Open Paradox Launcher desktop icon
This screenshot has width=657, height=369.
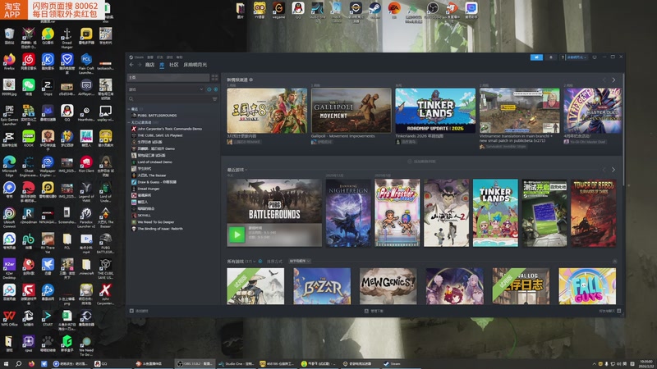coord(86,217)
